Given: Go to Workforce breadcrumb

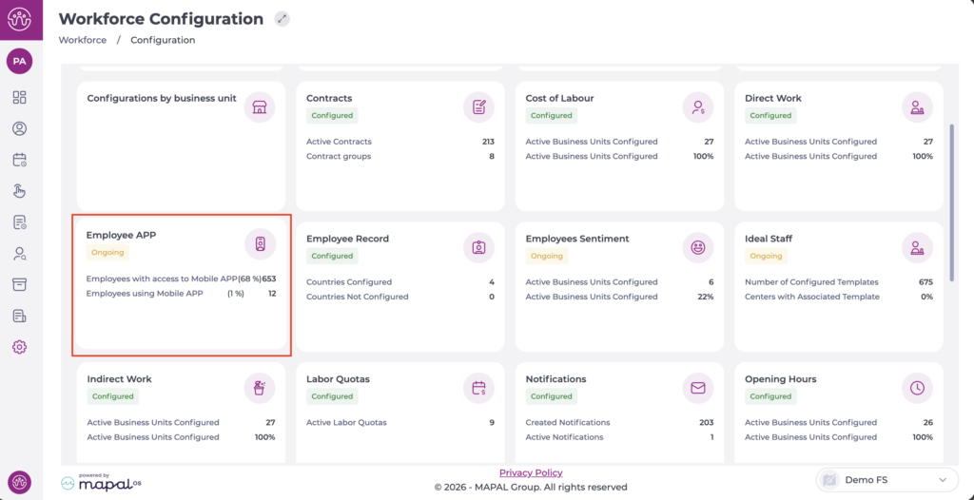Looking at the screenshot, I should (83, 40).
